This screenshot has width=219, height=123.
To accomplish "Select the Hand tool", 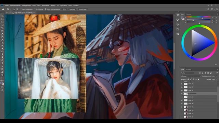I will pos(2,72).
